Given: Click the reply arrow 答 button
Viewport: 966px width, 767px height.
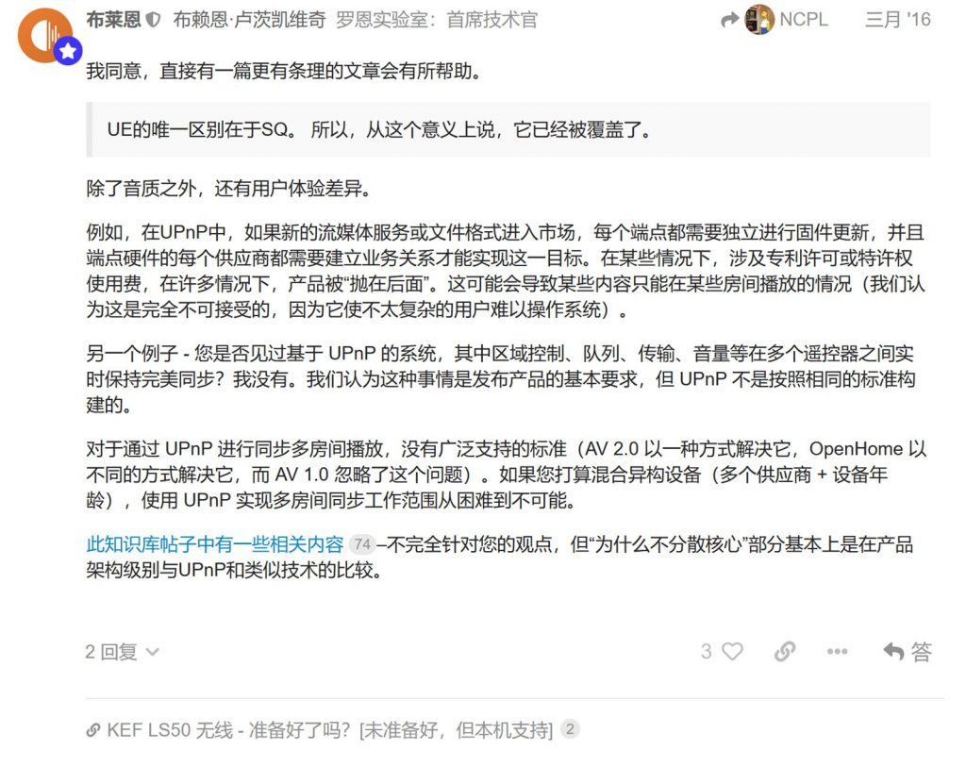Looking at the screenshot, I should click(908, 651).
